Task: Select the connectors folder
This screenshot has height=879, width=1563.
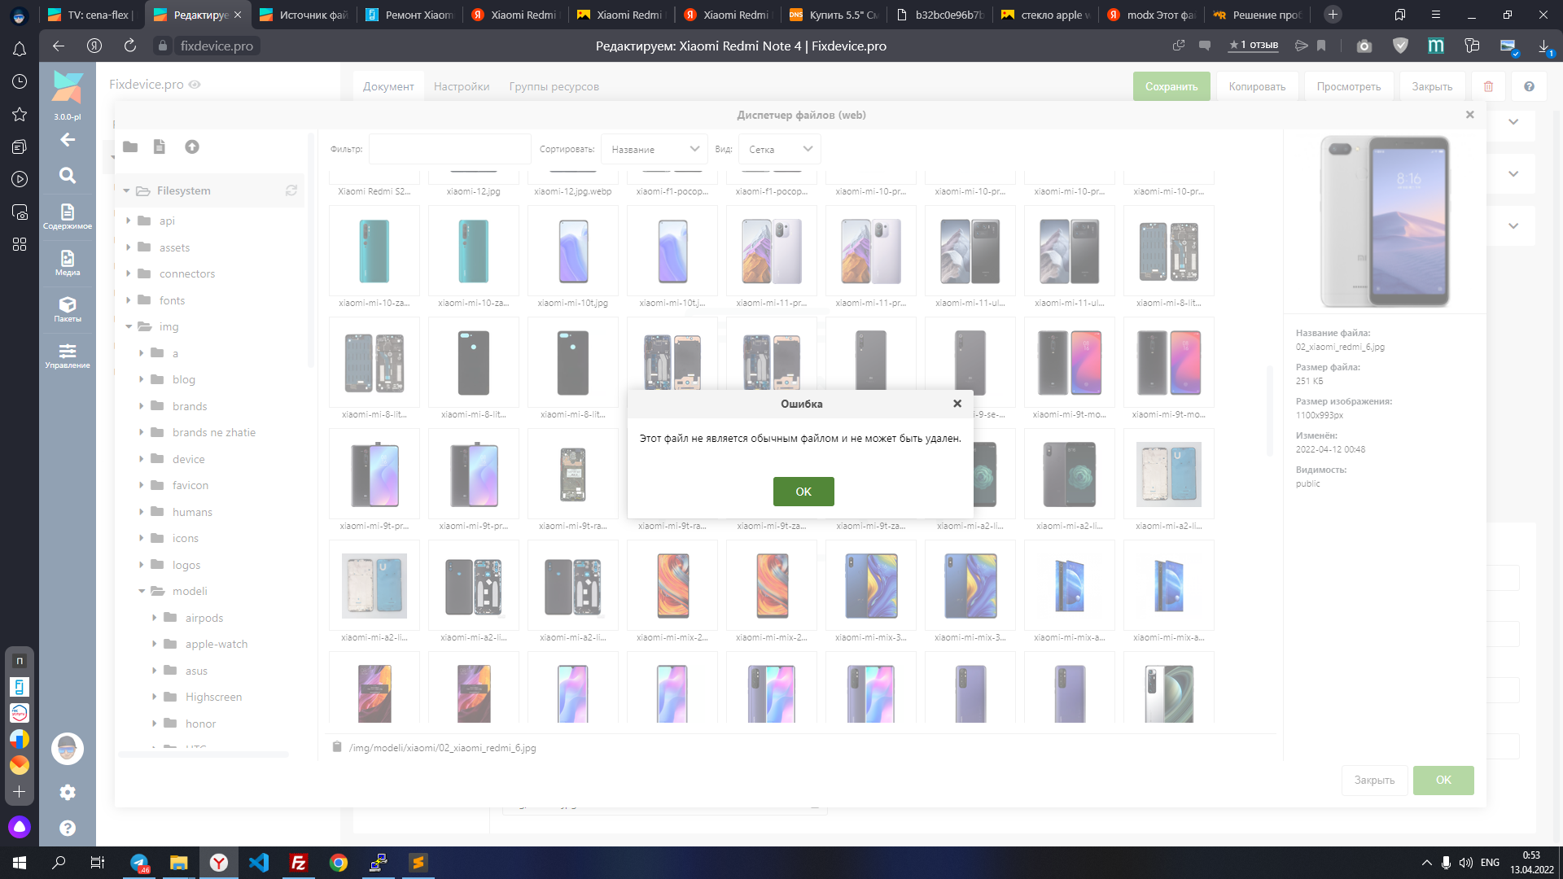Action: coord(187,273)
